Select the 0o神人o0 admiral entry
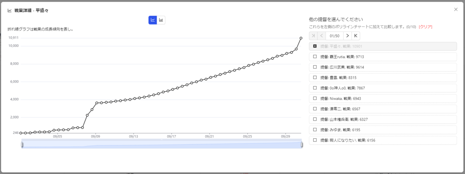The width and height of the screenshot is (465, 174). click(x=382, y=88)
